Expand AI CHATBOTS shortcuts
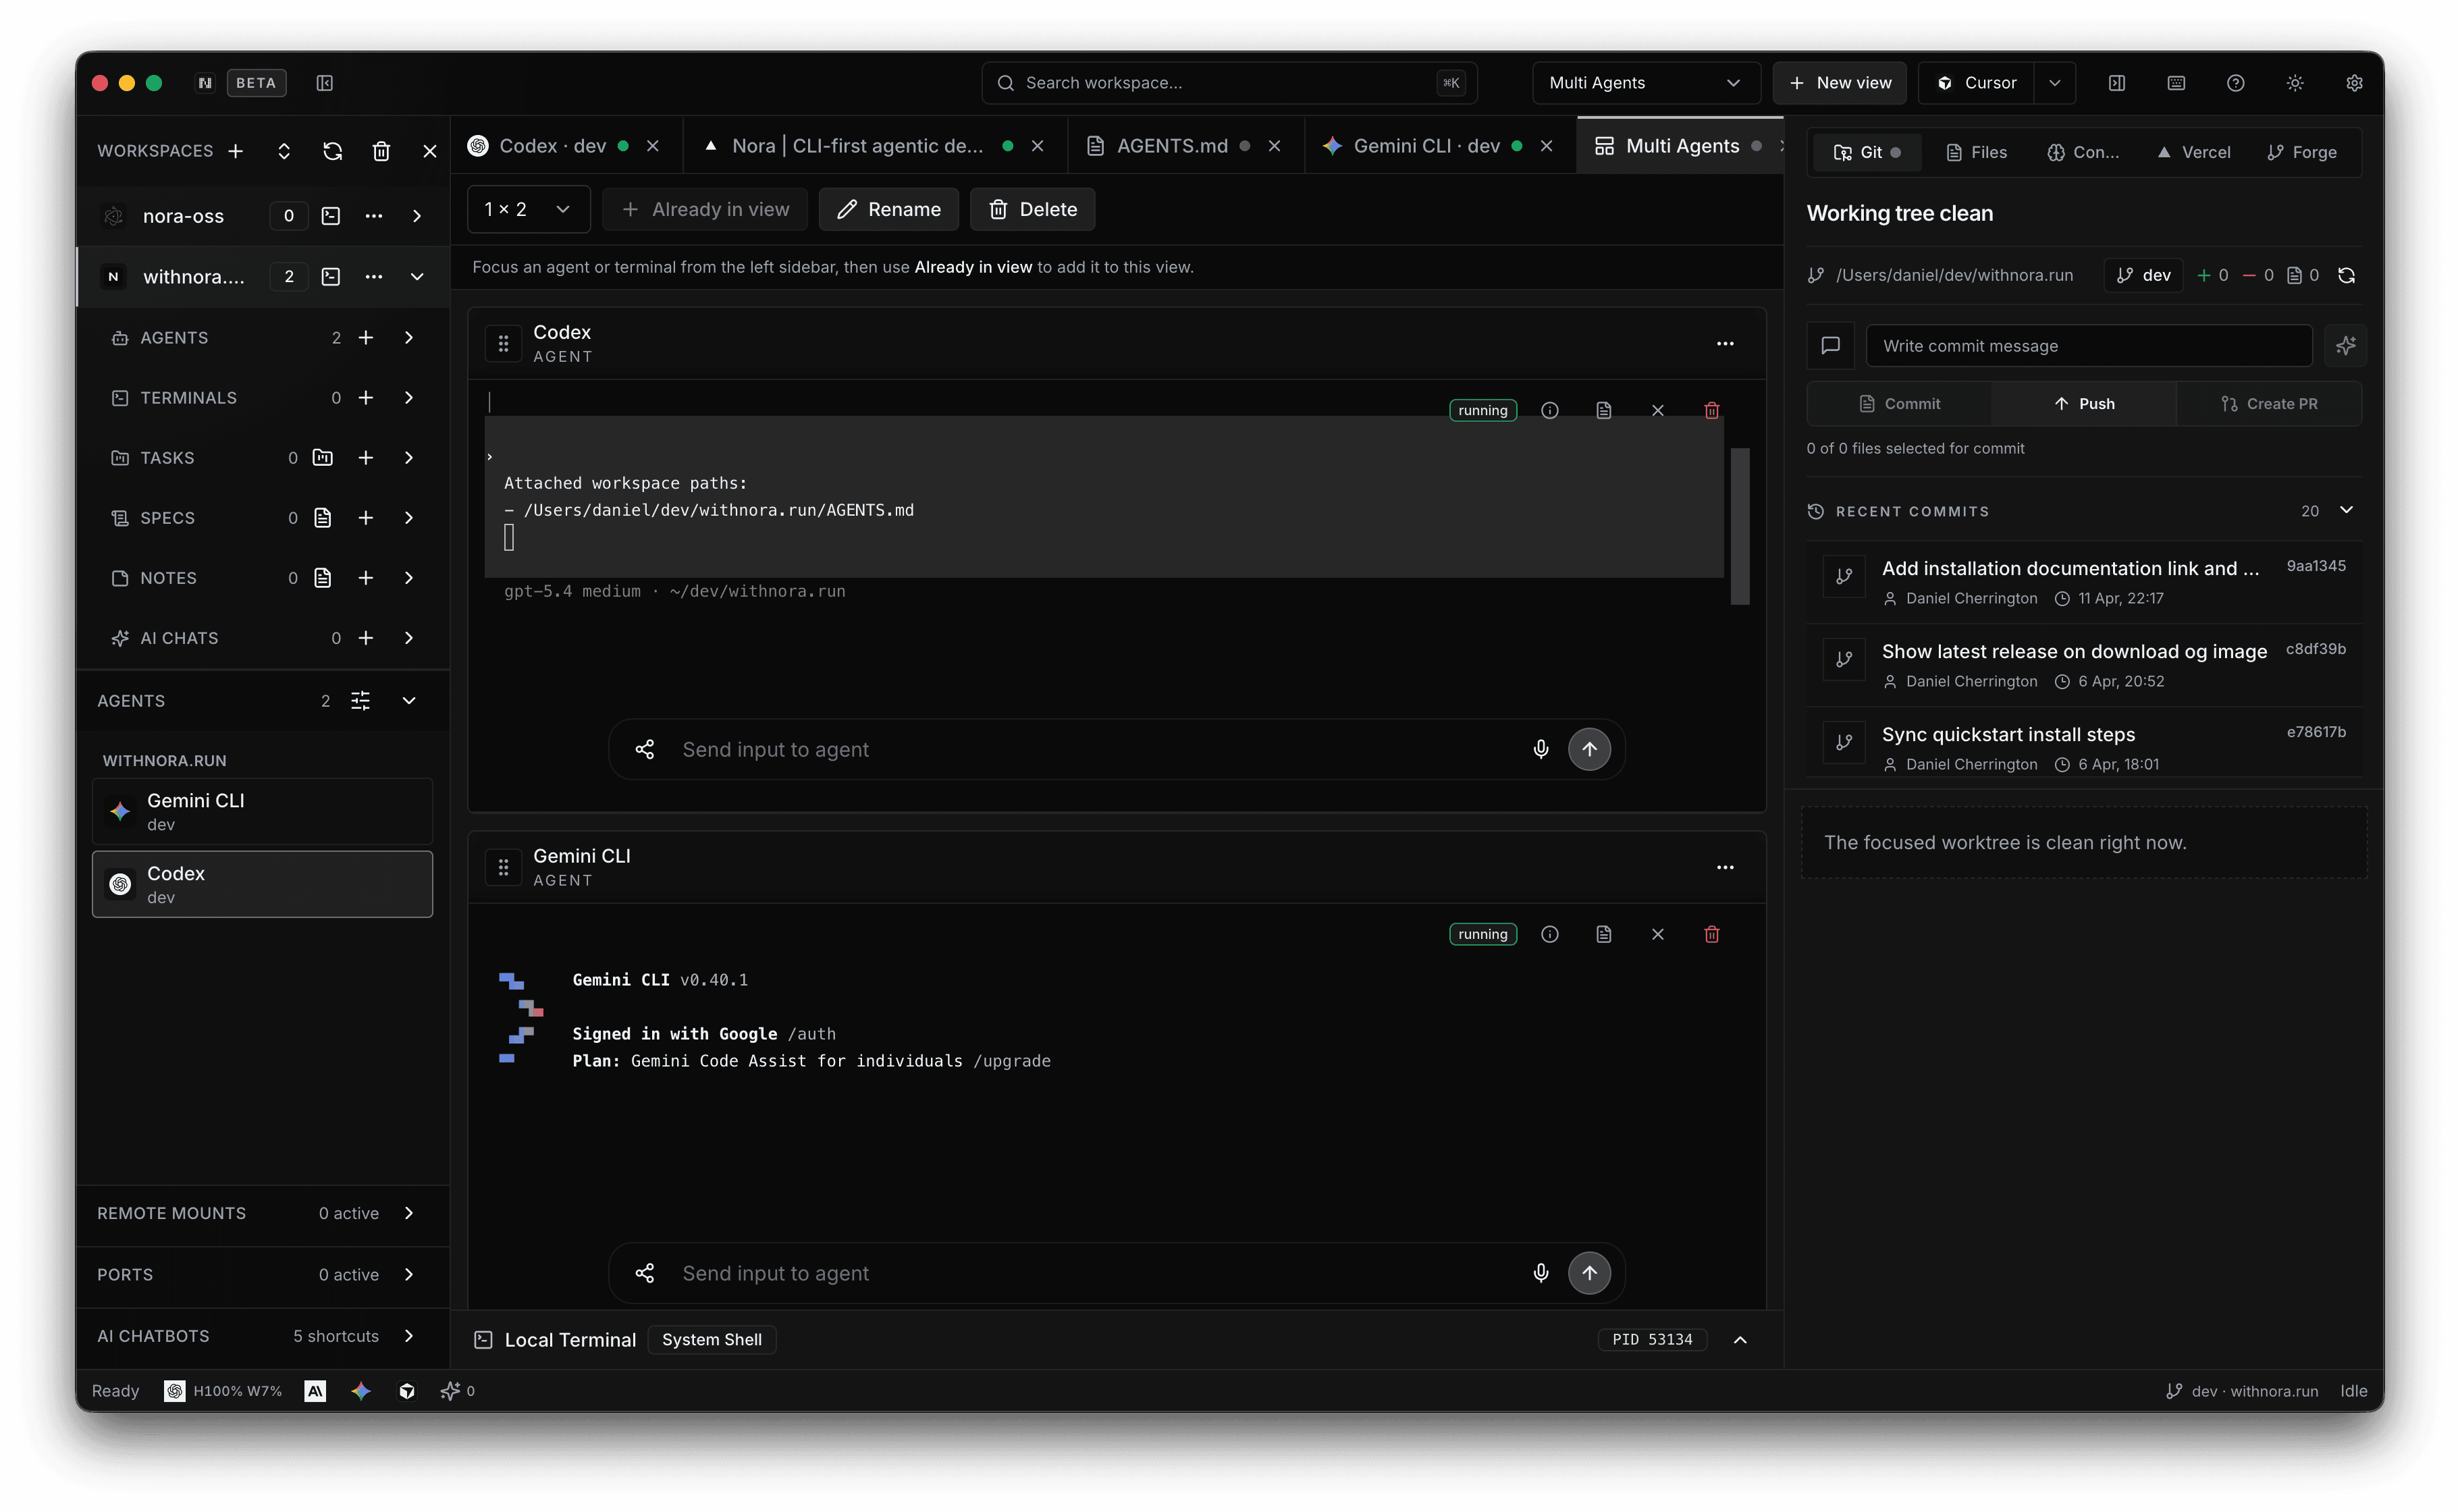This screenshot has width=2460, height=1512. [x=409, y=1336]
